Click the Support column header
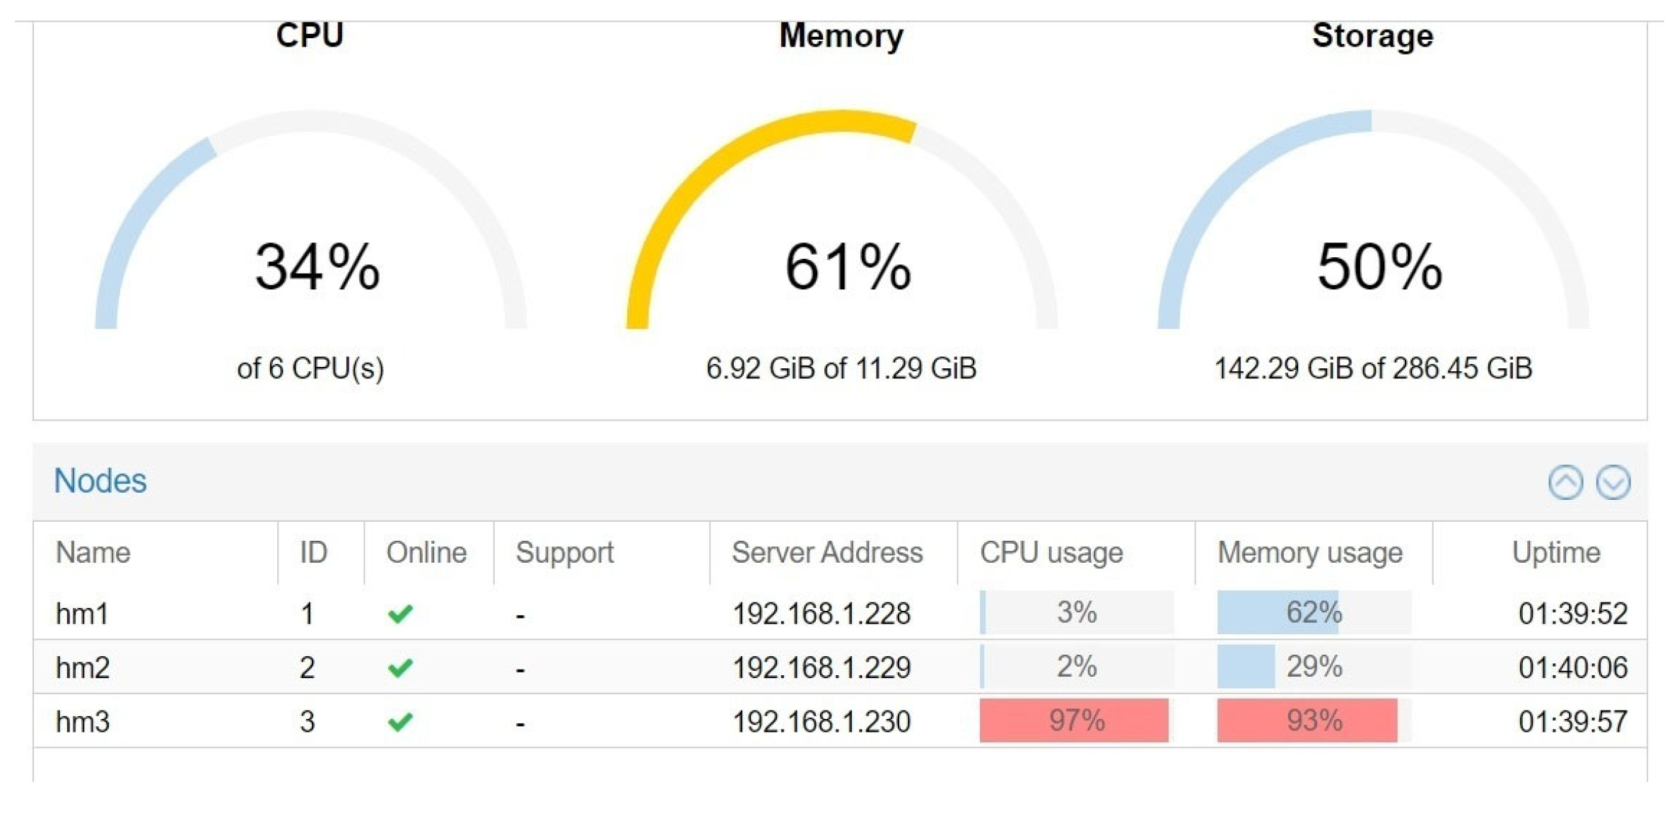Image resolution: width=1677 pixels, height=818 pixels. (565, 552)
